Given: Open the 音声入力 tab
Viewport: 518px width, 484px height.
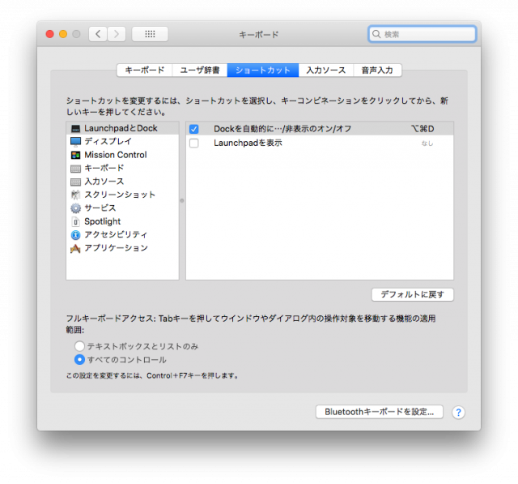Looking at the screenshot, I should point(378,71).
